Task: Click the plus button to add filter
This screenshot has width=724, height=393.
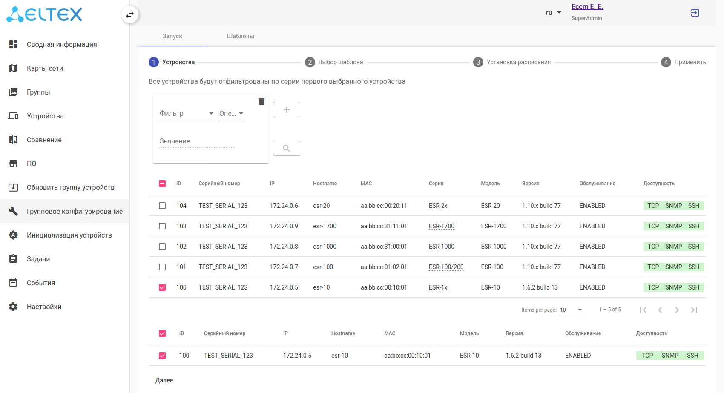Action: pos(286,109)
